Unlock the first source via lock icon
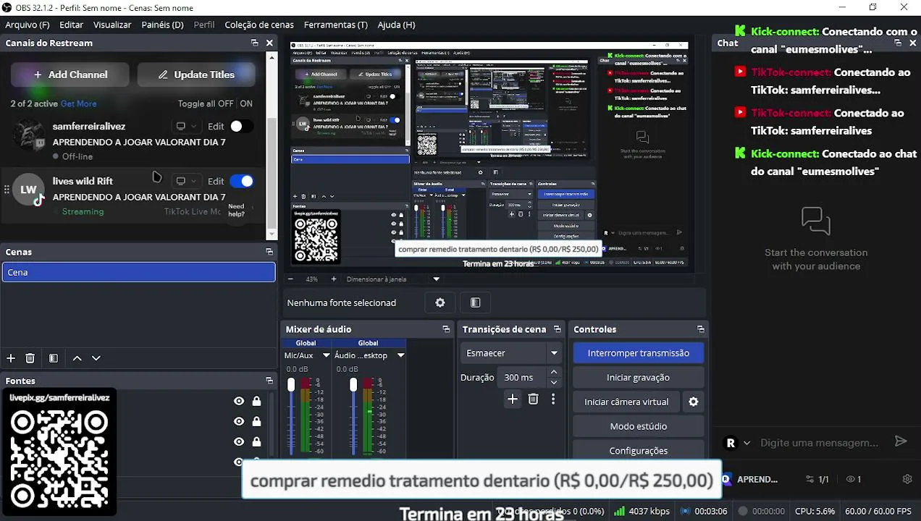 (x=256, y=401)
